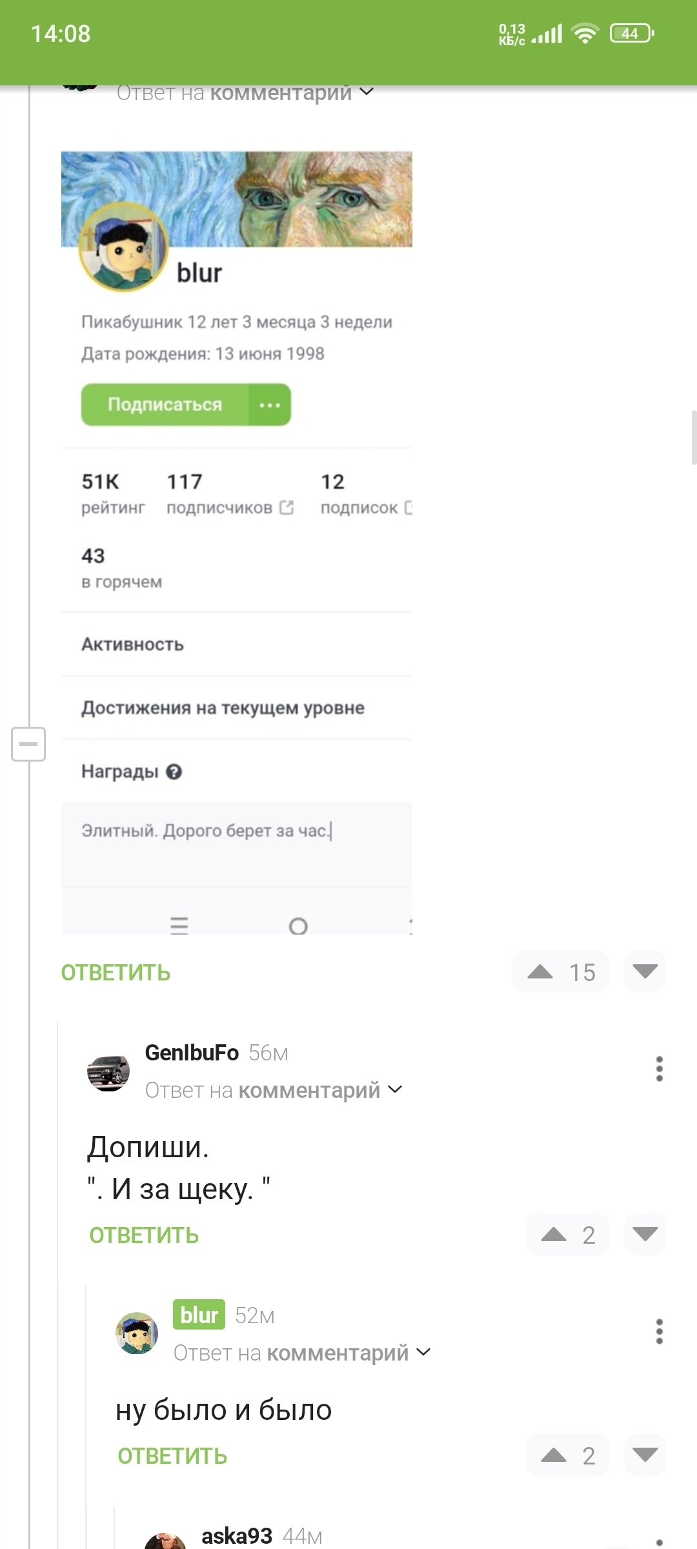Open GenIbuFo's profile via username
Screen dimensions: 697x1549
192,1053
